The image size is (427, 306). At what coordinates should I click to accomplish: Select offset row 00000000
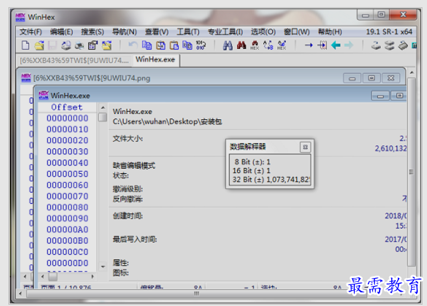[67, 118]
